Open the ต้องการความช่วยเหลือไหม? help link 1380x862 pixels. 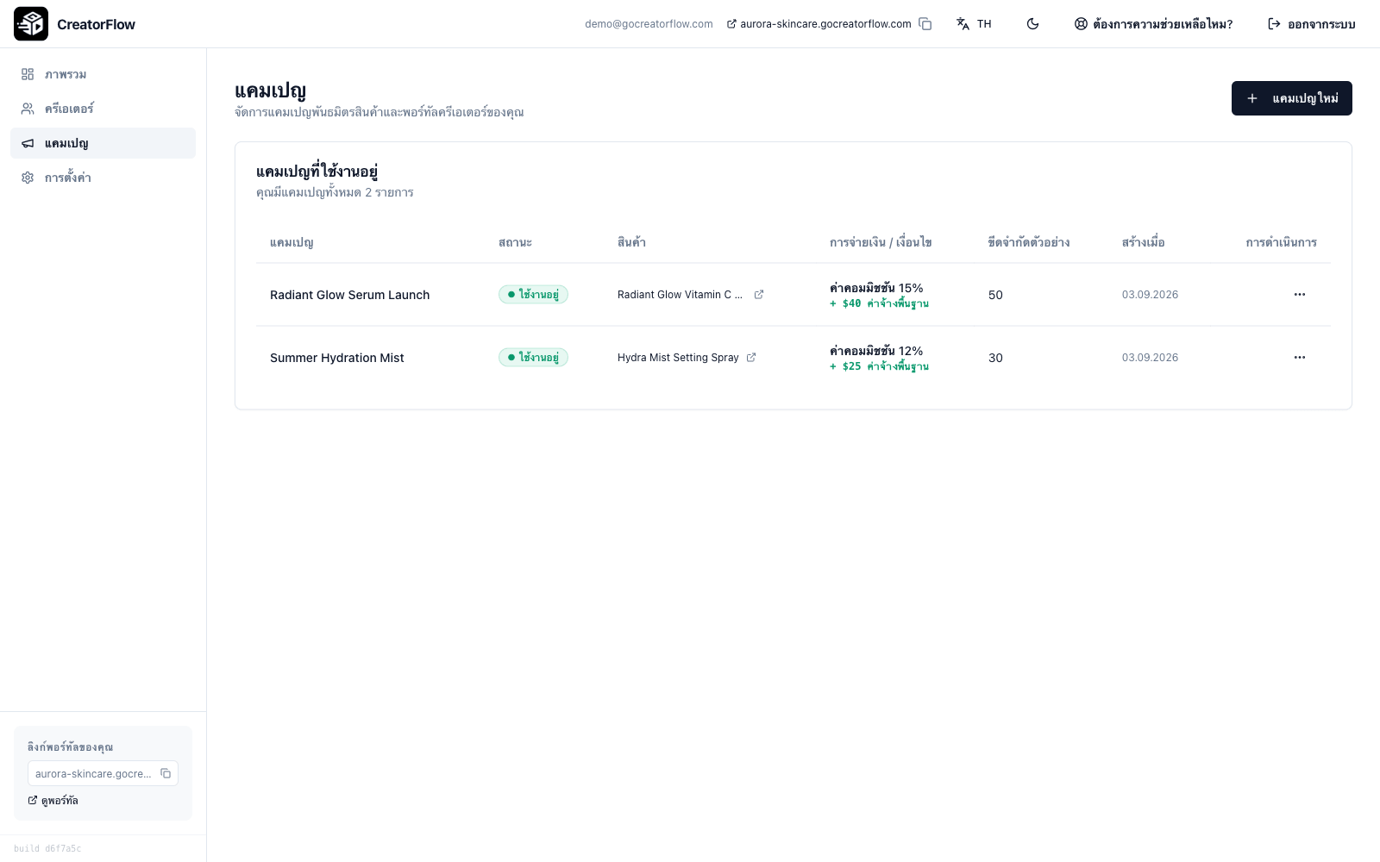click(x=1153, y=24)
